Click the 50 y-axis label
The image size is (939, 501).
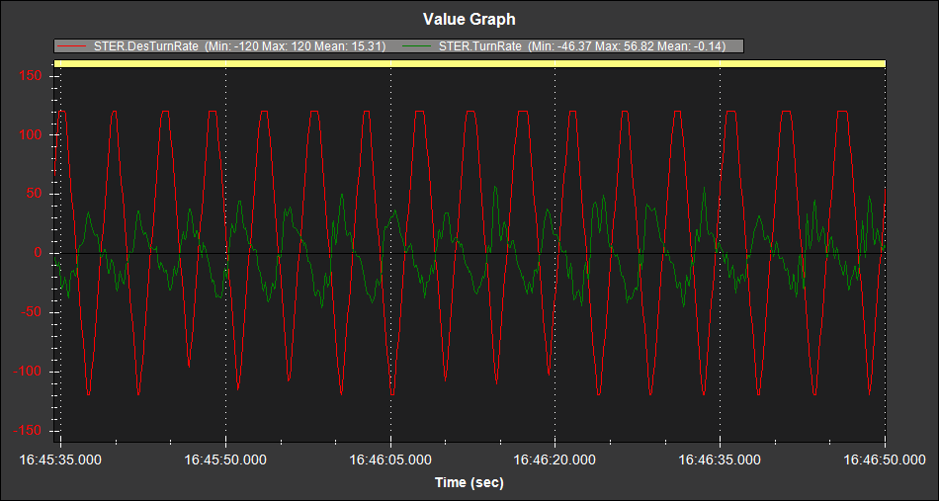(x=33, y=194)
